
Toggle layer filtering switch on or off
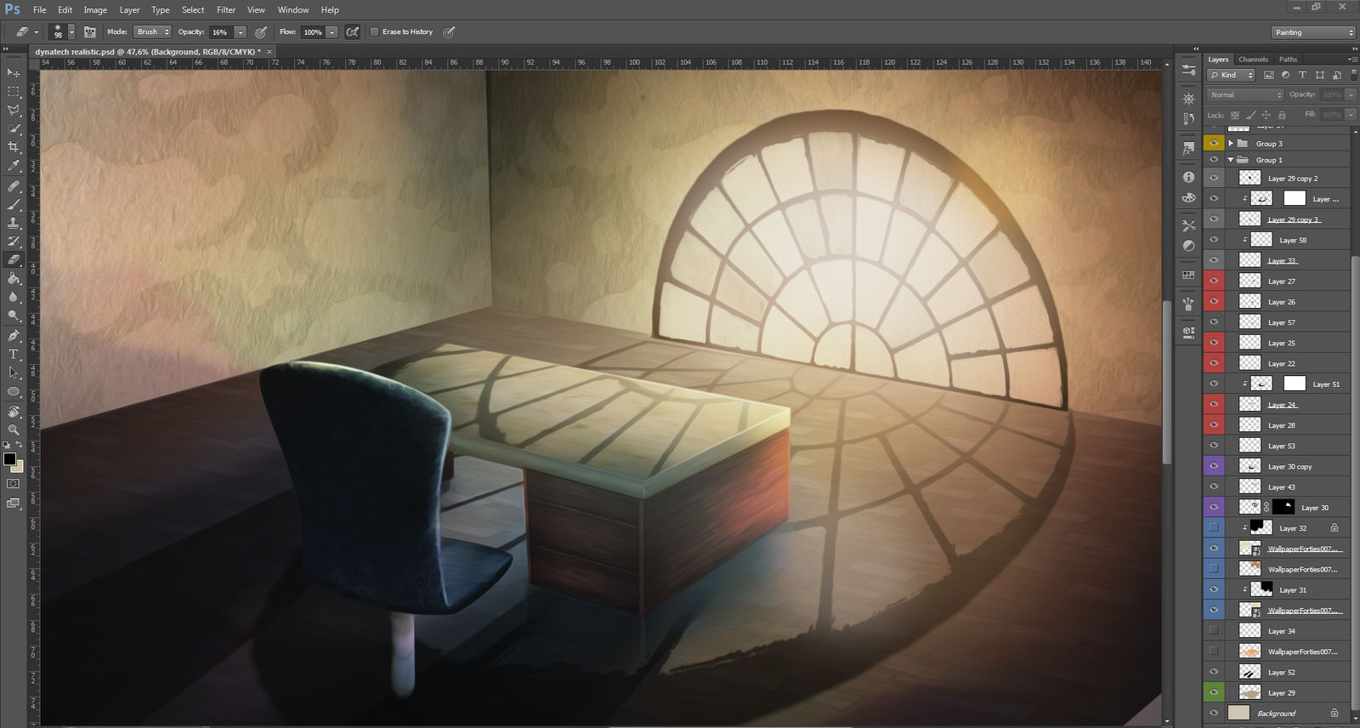coord(1352,75)
